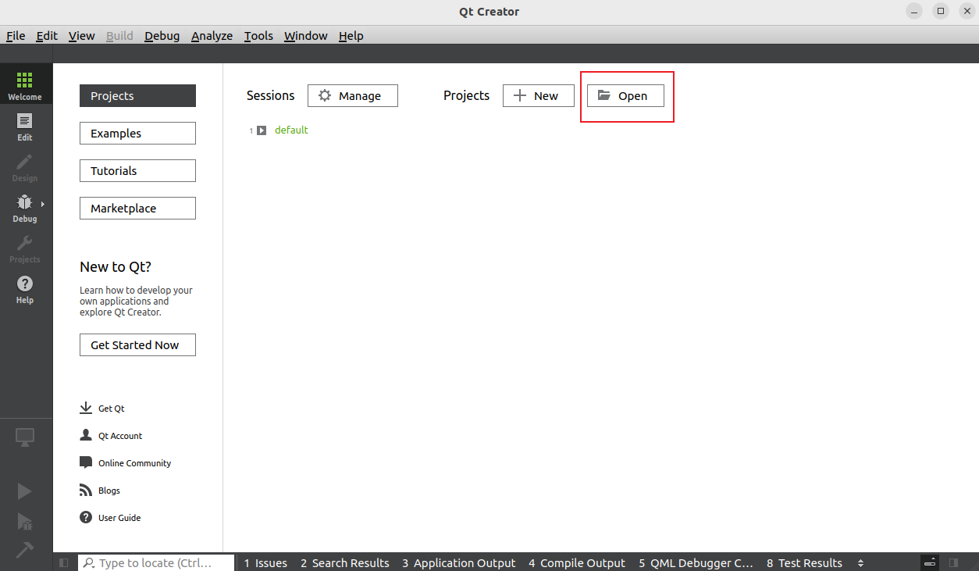Click the locator magnifier icon

pyautogui.click(x=89, y=562)
